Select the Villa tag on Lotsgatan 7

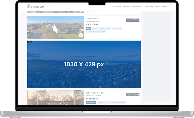click(x=88, y=28)
